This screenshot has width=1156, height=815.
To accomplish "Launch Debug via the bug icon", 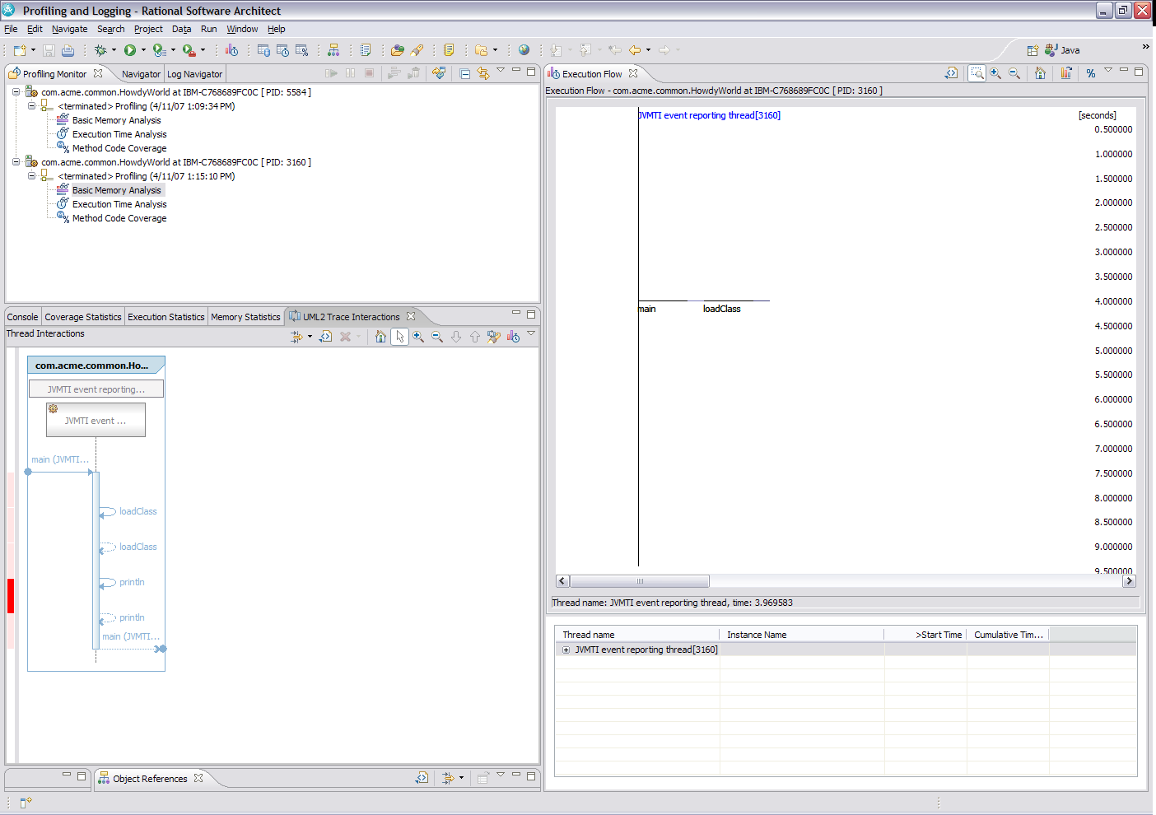I will coord(101,50).
